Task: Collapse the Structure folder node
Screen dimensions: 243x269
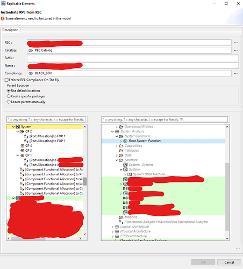Action: pos(117,160)
